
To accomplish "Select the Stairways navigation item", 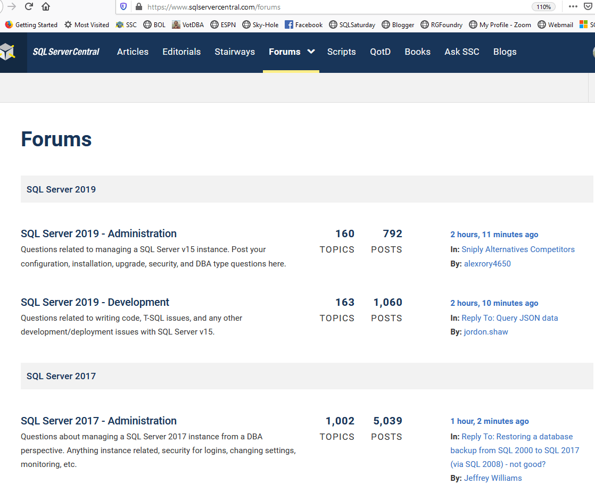I will [235, 52].
